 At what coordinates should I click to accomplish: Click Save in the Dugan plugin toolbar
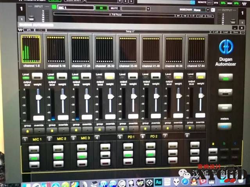click(x=236, y=32)
